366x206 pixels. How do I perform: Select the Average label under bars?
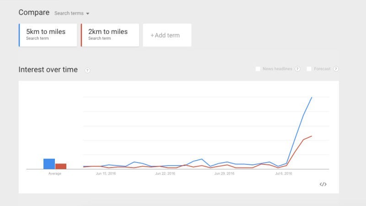55,173
